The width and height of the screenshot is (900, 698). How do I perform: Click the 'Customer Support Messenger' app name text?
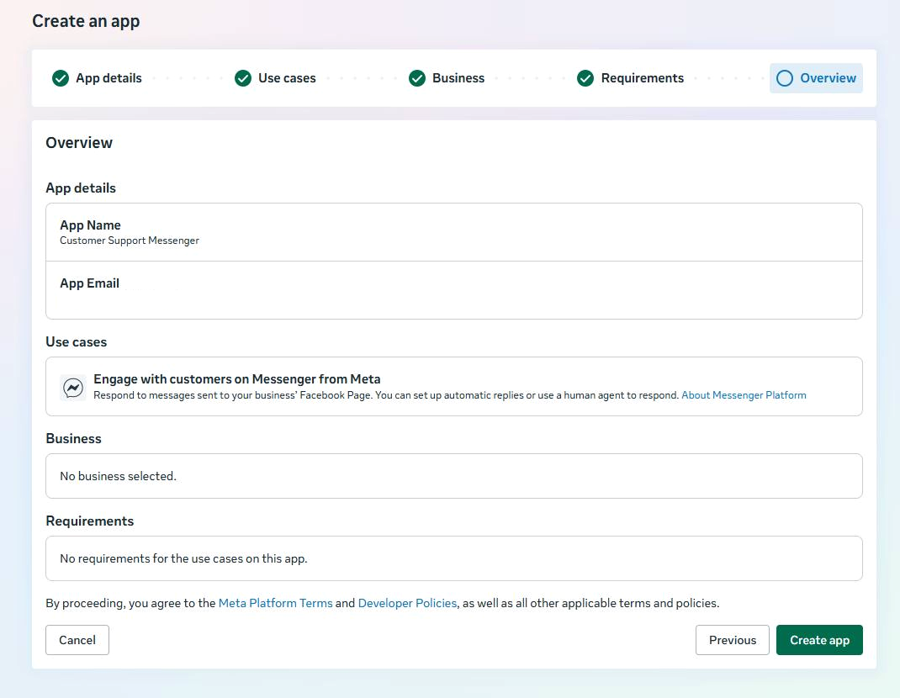click(x=130, y=241)
